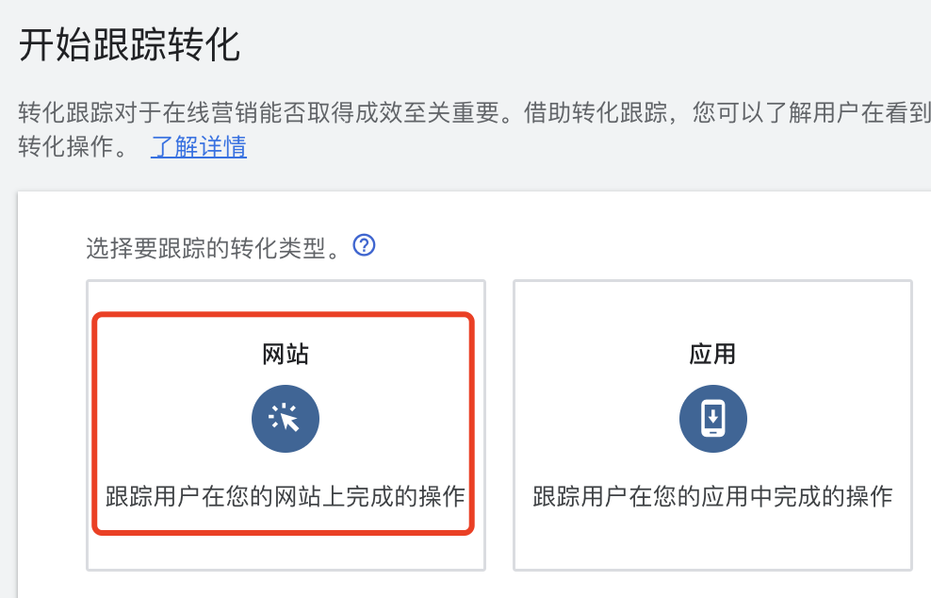Click the 应用 card title text
Screen dimensions: 931x598
[x=713, y=353]
